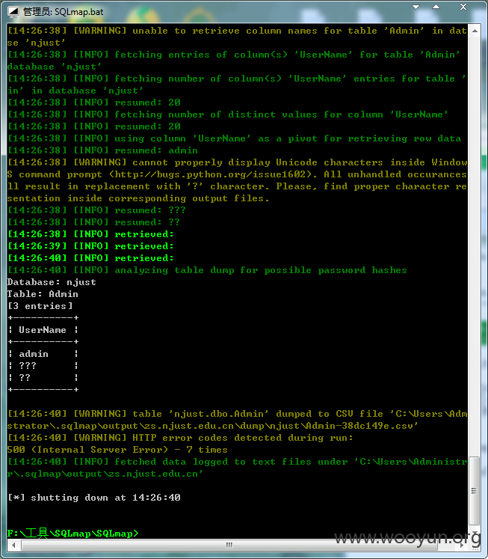Click the 'HTTP error codes detected during run' warning
Screen dimensions: 488x559
(180, 438)
